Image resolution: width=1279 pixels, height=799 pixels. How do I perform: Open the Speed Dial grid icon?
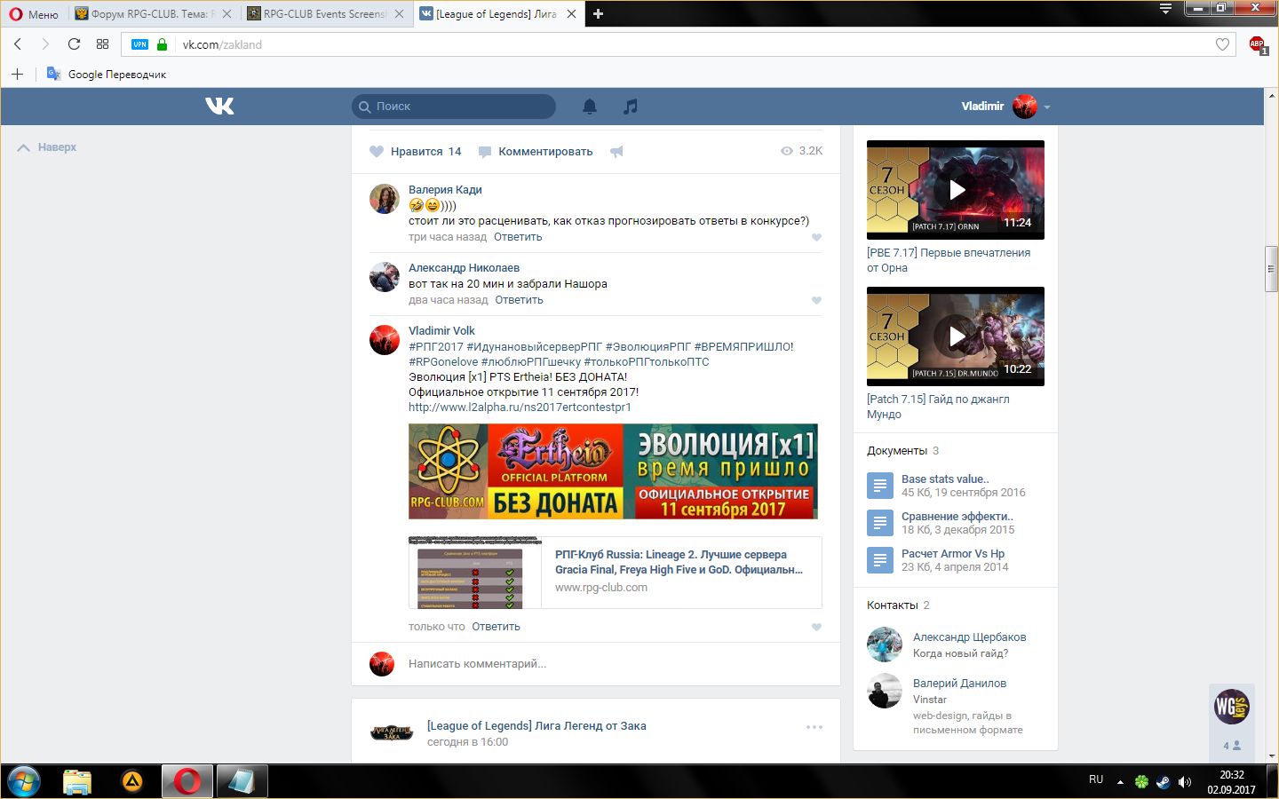102,44
